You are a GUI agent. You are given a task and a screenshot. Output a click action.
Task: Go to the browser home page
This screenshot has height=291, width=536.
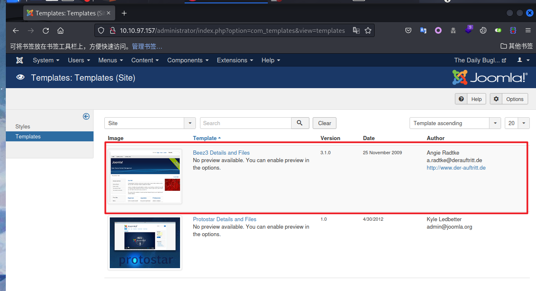pyautogui.click(x=61, y=30)
